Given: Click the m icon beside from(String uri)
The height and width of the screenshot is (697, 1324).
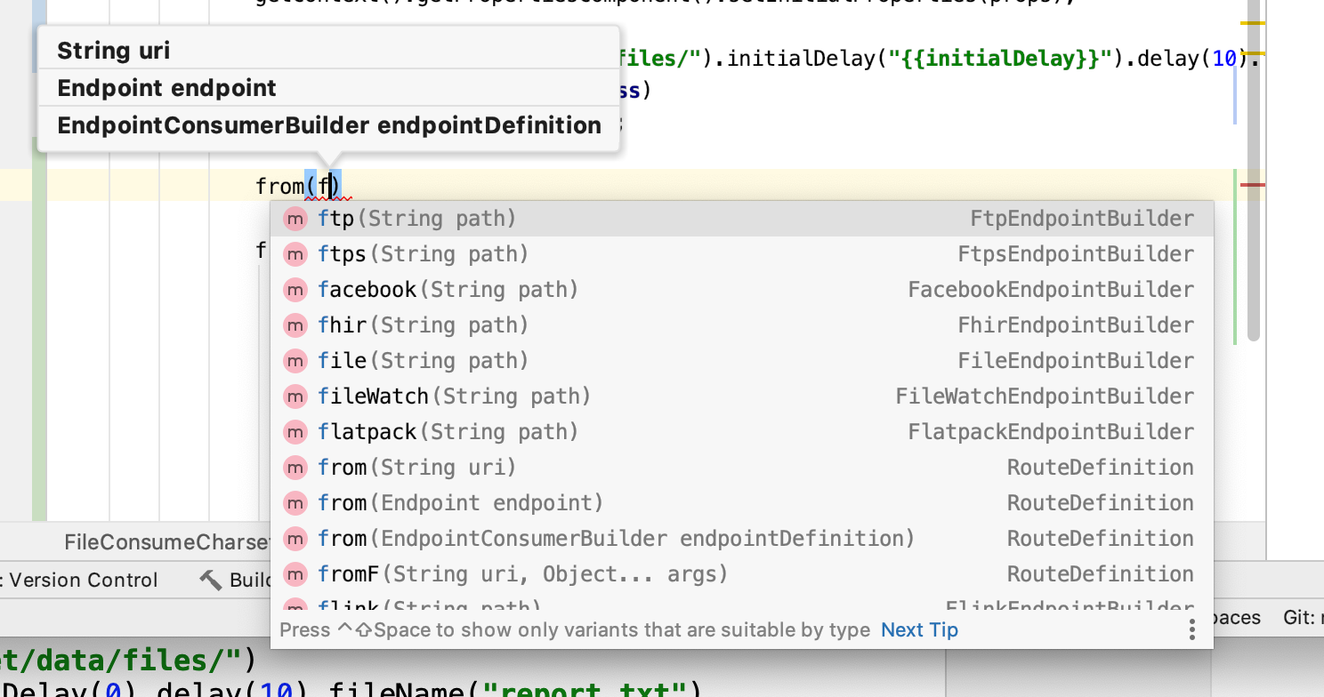Looking at the screenshot, I should coord(295,468).
